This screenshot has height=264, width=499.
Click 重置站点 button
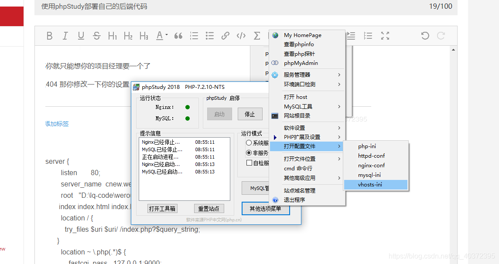[x=209, y=208]
